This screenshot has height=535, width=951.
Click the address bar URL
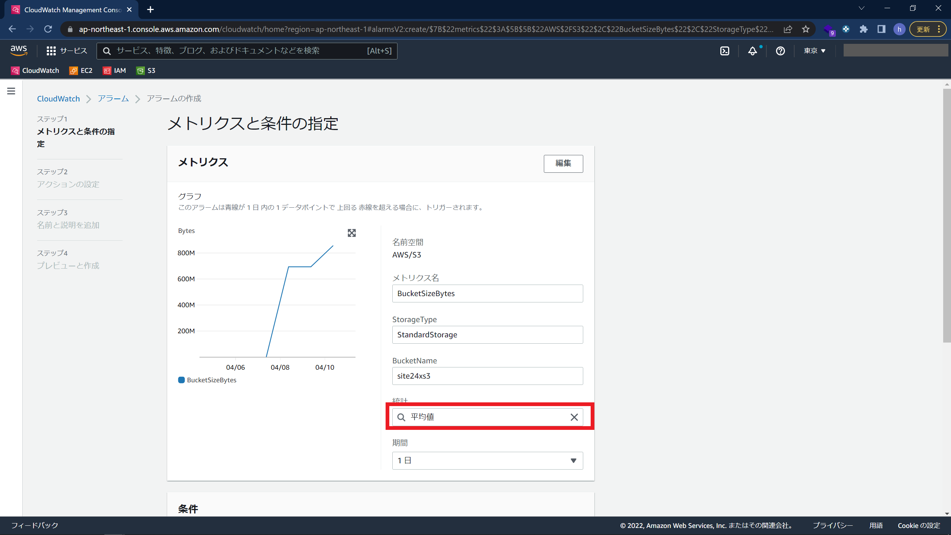click(426, 29)
